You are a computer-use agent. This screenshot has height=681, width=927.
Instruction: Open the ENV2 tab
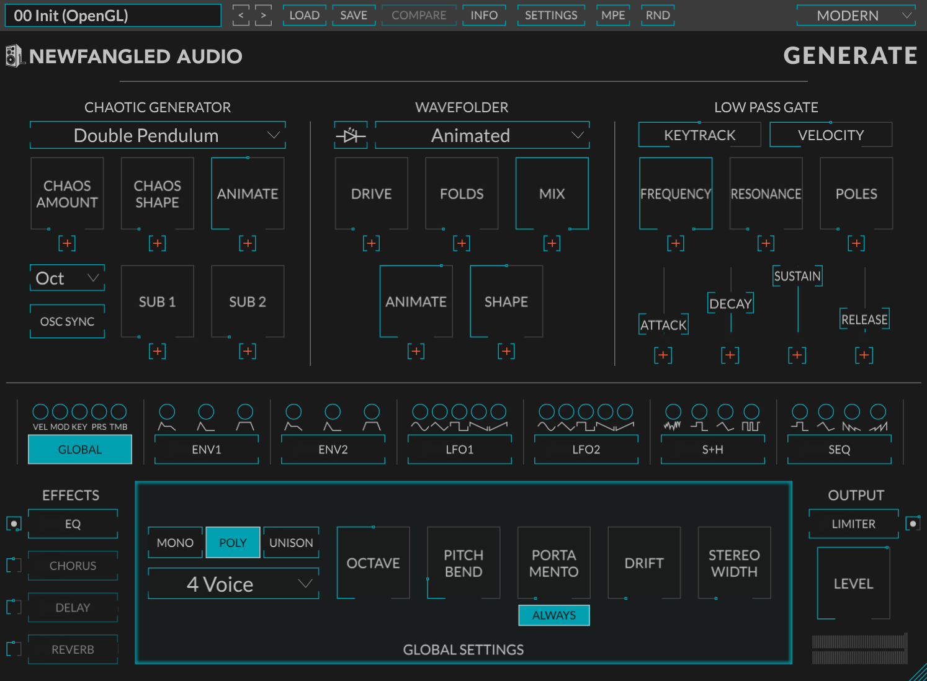(x=333, y=450)
